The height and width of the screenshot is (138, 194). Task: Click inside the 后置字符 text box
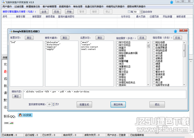[97, 64]
